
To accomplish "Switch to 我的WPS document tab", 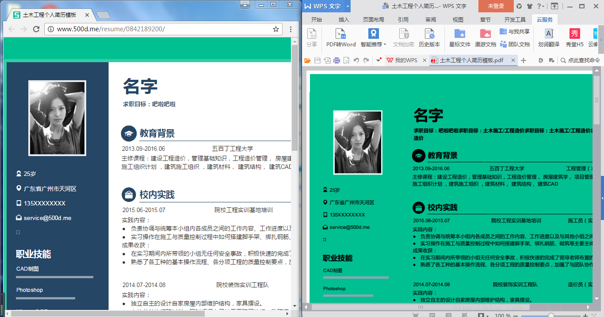I will click(x=406, y=60).
